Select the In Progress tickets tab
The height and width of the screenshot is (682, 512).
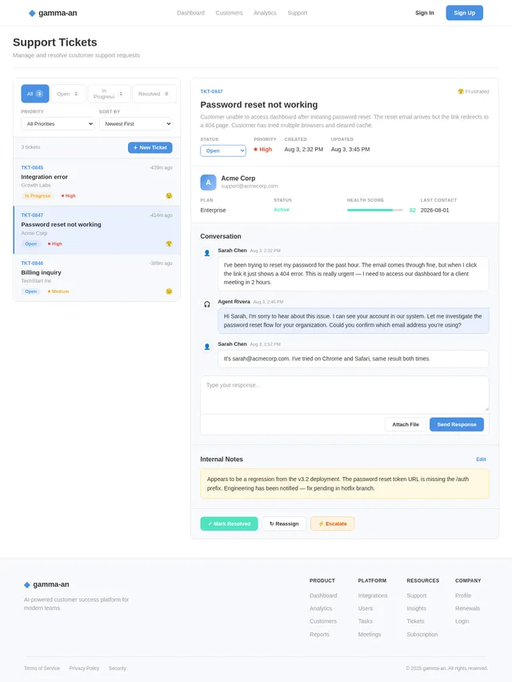[x=109, y=94]
